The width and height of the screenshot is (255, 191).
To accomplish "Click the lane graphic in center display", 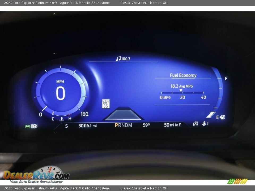I will [x=123, y=114].
